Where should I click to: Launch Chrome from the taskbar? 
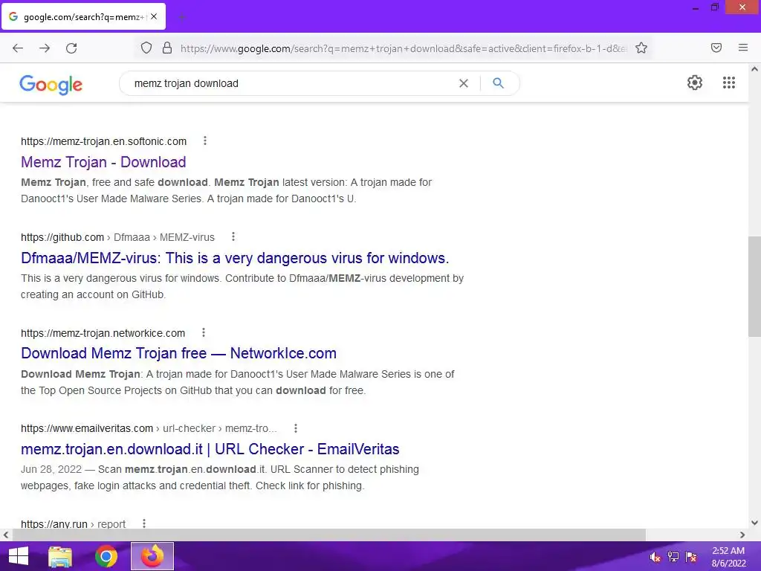tap(106, 556)
